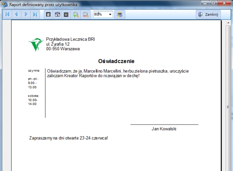This screenshot has width=233, height=171.
Task: Click the vertical scrollbar up arrow
Action: 228,23
